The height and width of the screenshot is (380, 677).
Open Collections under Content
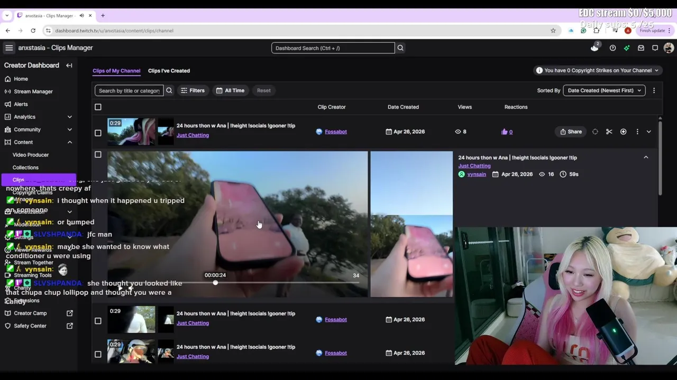point(25,167)
